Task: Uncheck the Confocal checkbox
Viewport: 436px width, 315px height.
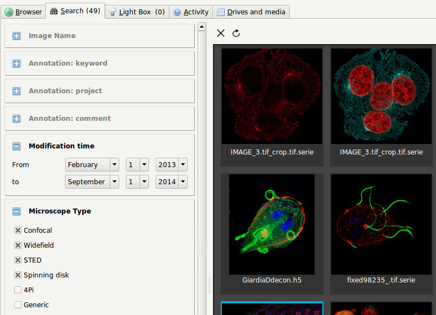Action: tap(18, 231)
